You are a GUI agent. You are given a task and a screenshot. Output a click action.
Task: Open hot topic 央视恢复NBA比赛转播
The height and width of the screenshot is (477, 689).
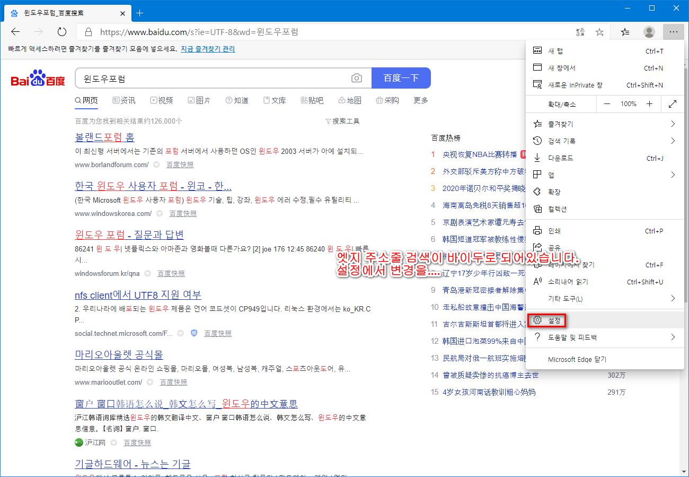point(480,154)
